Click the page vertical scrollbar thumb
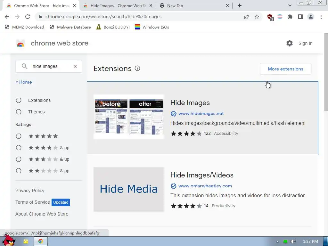328x246 pixels. coord(326,72)
